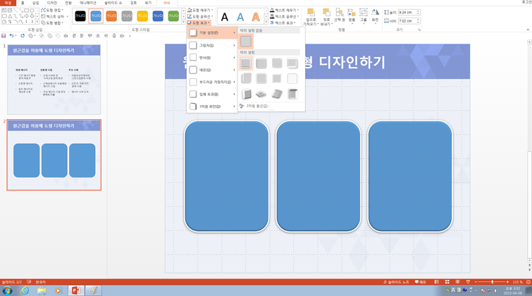Open the Rotate (회전) dropdown

[375, 16]
